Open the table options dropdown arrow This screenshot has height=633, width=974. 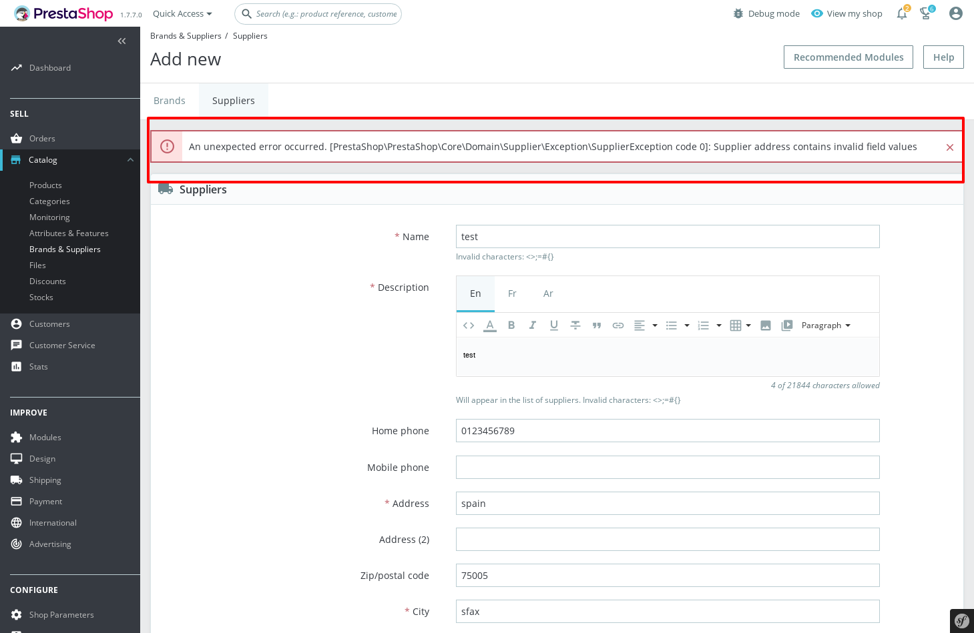pyautogui.click(x=748, y=326)
